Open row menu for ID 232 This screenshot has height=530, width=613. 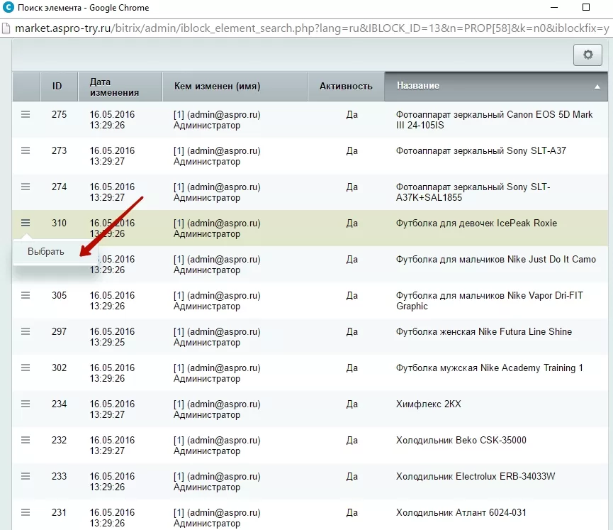point(26,440)
